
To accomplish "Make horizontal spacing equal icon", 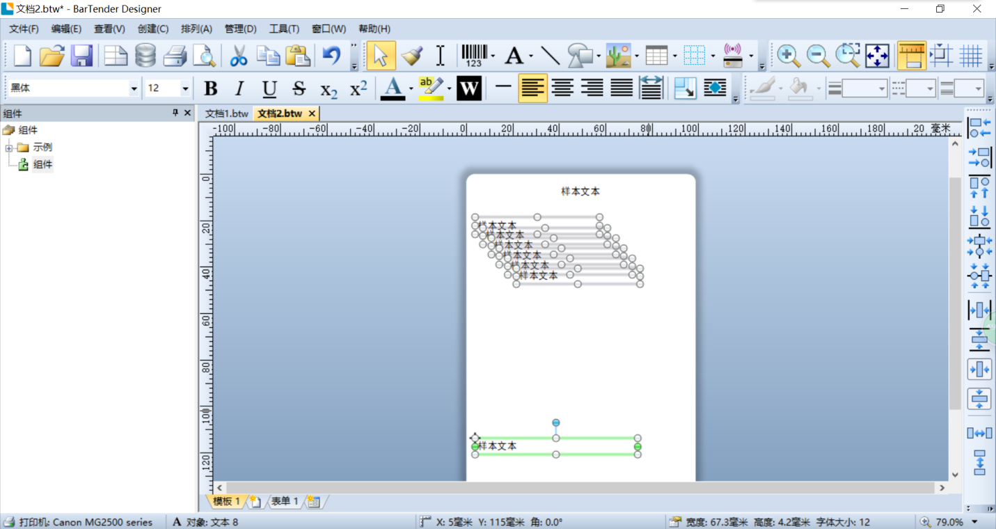I will [979, 433].
